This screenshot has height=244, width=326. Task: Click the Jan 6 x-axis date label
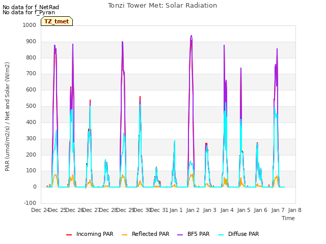[260, 210]
